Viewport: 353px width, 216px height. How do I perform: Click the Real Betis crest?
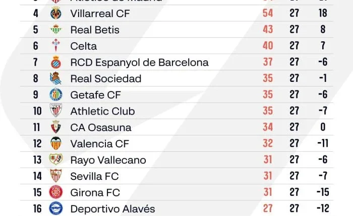click(x=55, y=30)
